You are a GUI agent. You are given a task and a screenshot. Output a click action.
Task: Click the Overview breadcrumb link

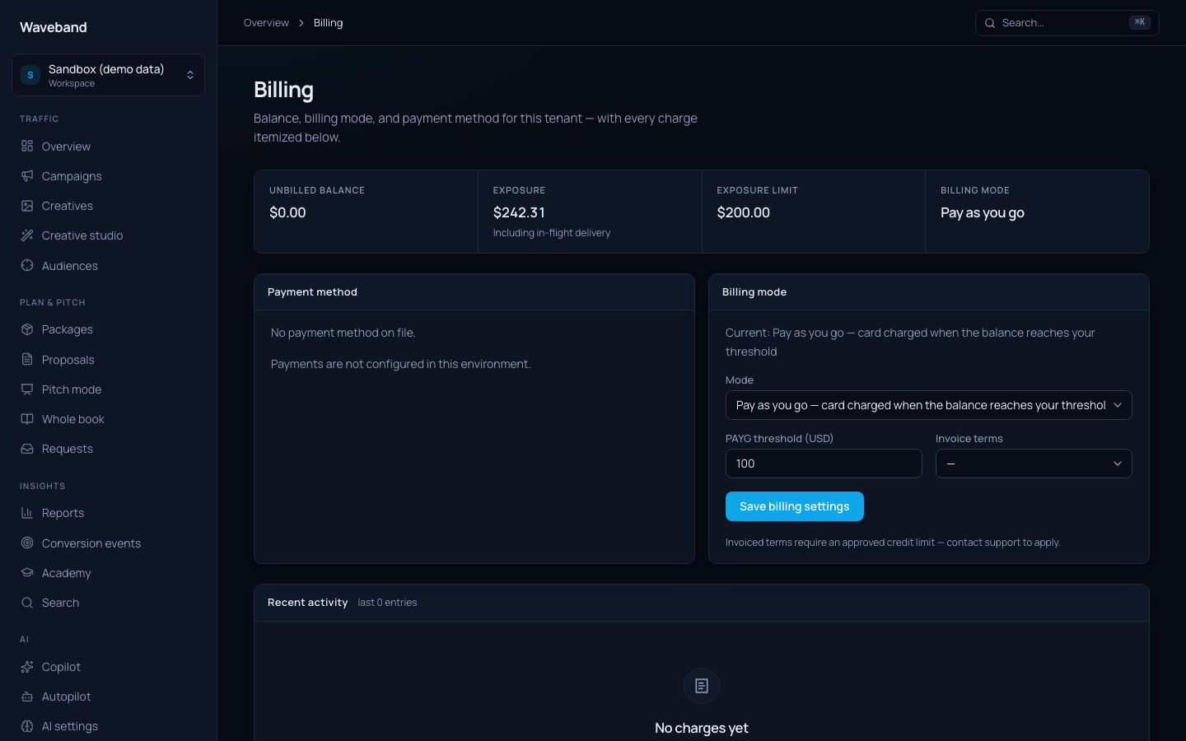(x=266, y=23)
